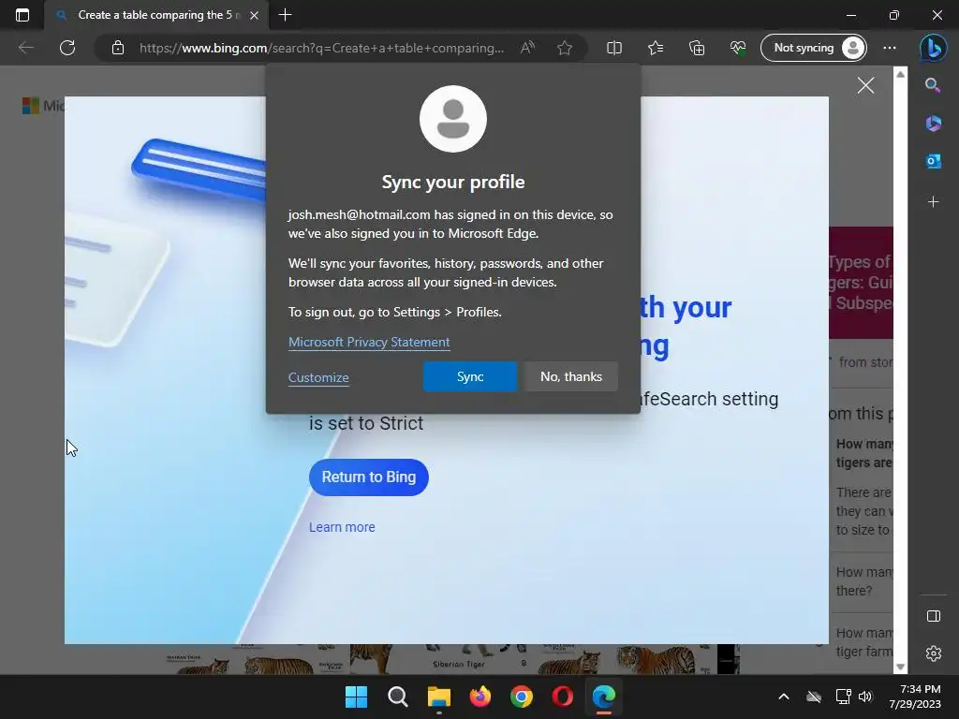The image size is (959, 719).
Task: Open Settings and more ellipsis menu
Action: tap(890, 48)
